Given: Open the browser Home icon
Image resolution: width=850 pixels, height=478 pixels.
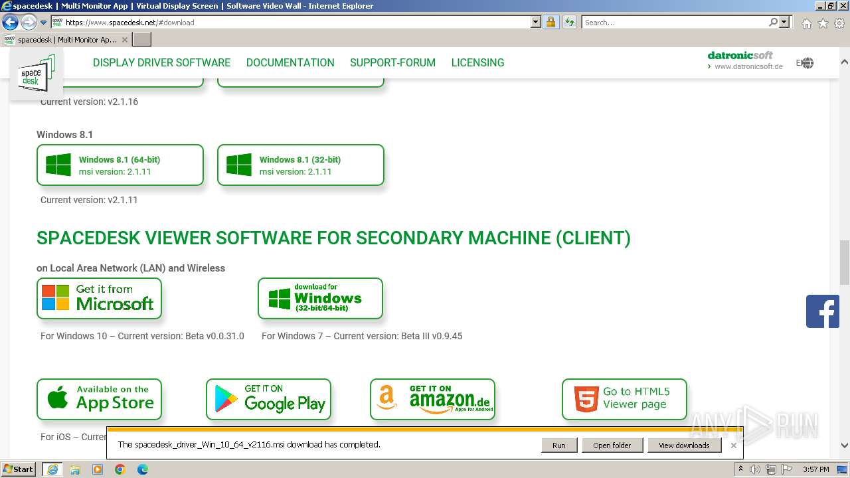Looking at the screenshot, I should coord(806,23).
